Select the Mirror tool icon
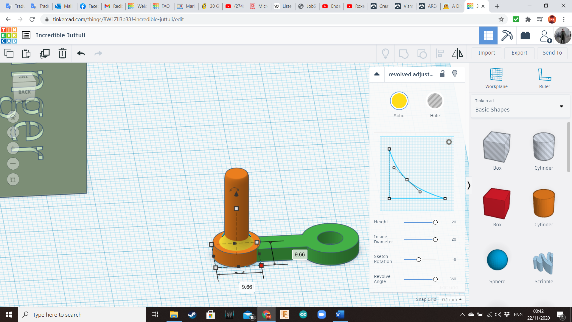This screenshot has height=322, width=572. pyautogui.click(x=457, y=53)
